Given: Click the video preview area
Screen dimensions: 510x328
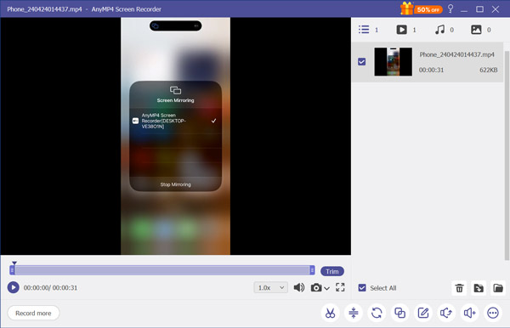Looking at the screenshot, I should click(176, 136).
